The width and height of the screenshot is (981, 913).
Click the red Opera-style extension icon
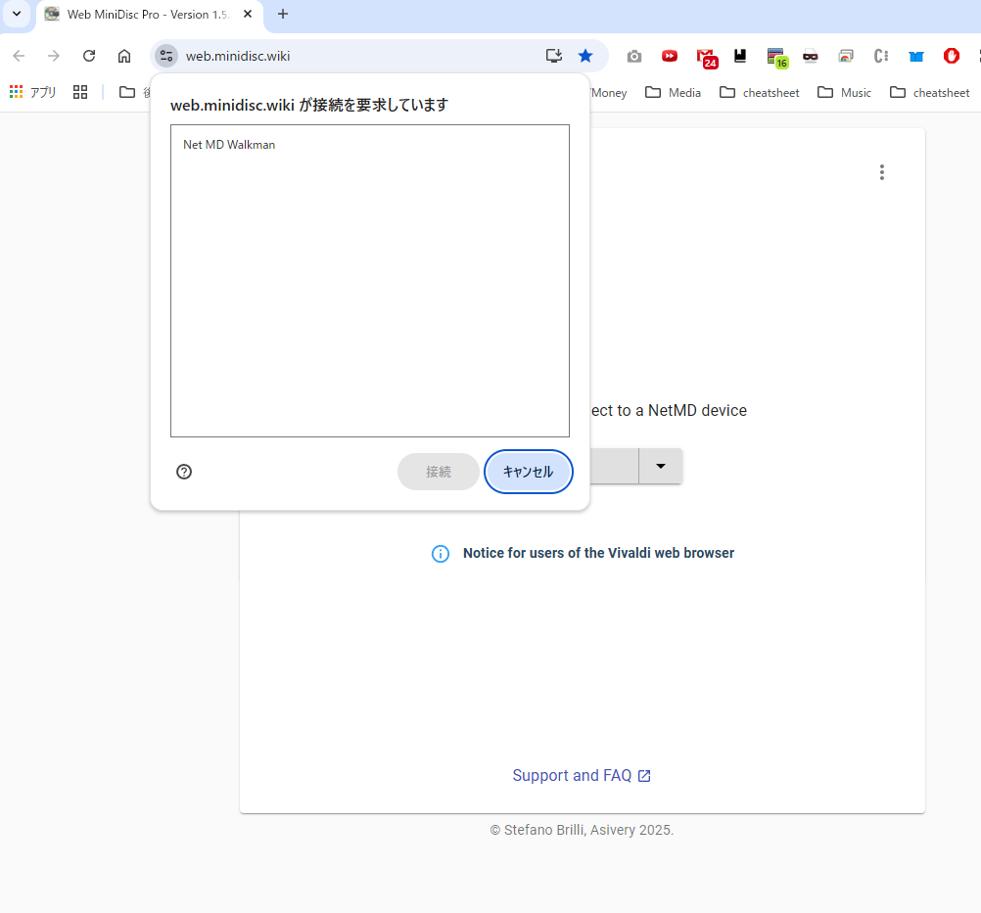(952, 57)
